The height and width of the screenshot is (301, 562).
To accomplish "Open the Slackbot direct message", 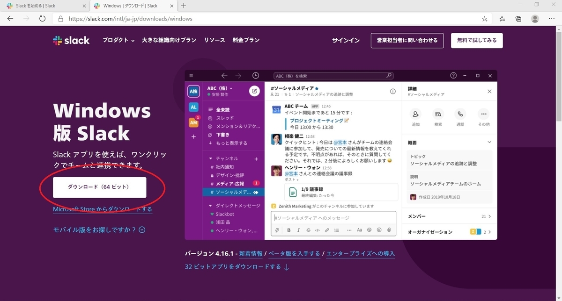I will coord(225,214).
